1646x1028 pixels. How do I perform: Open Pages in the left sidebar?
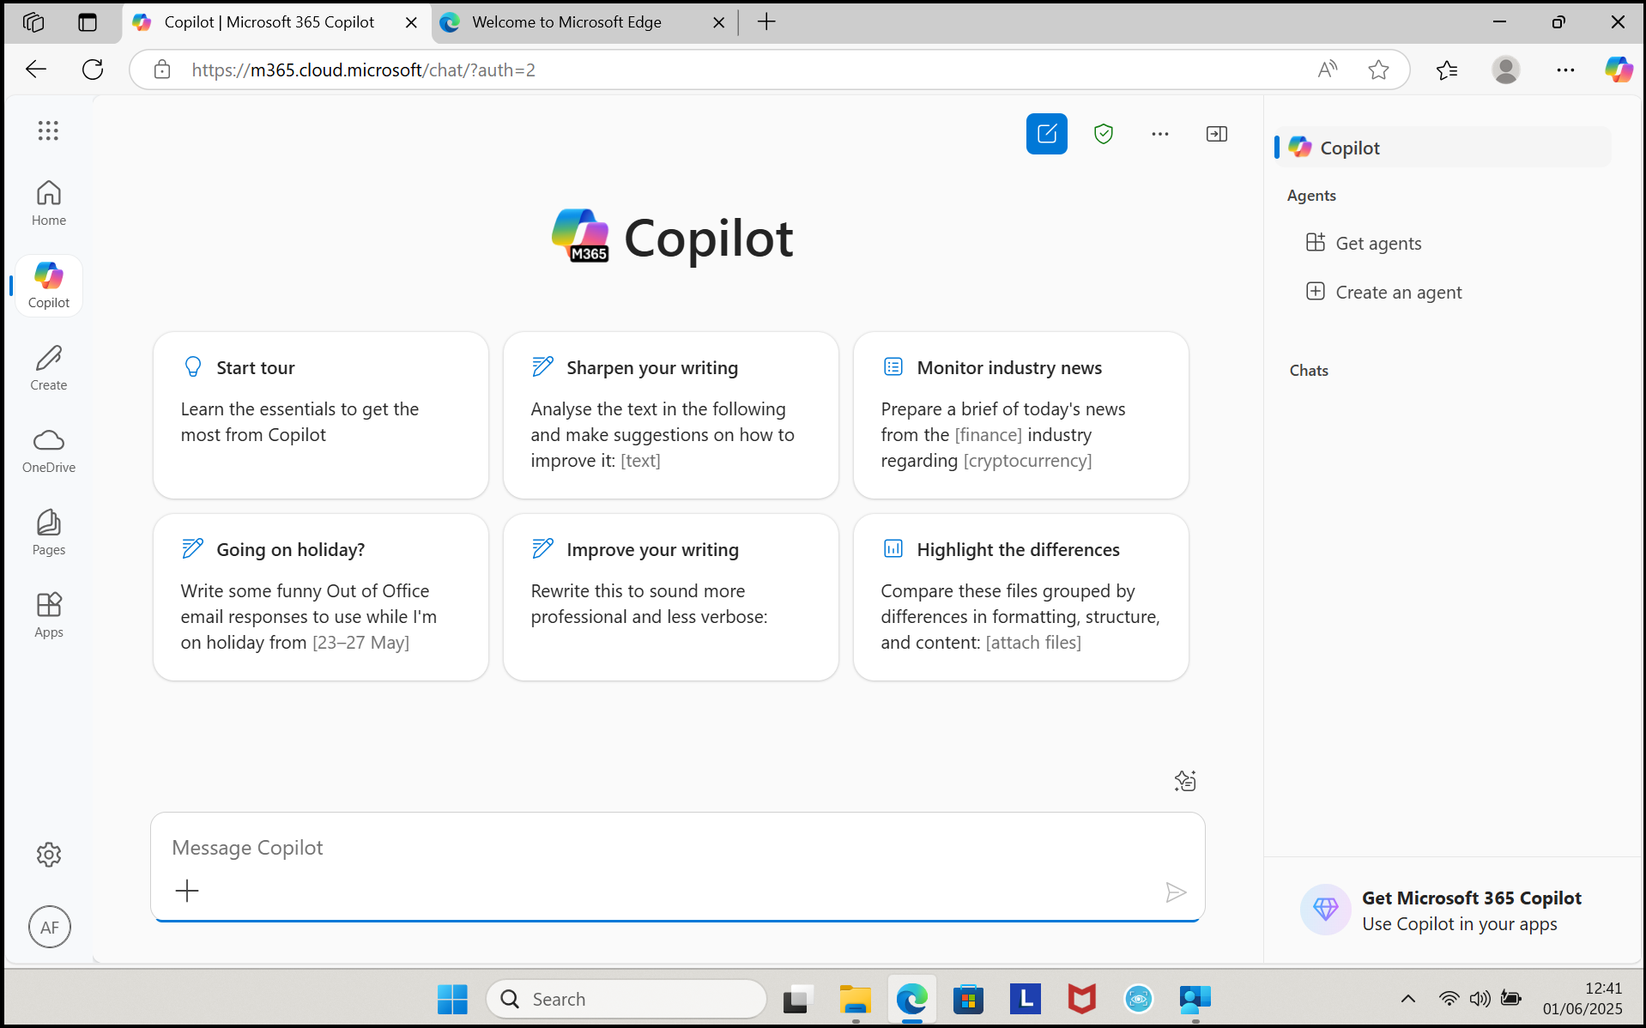click(x=49, y=532)
